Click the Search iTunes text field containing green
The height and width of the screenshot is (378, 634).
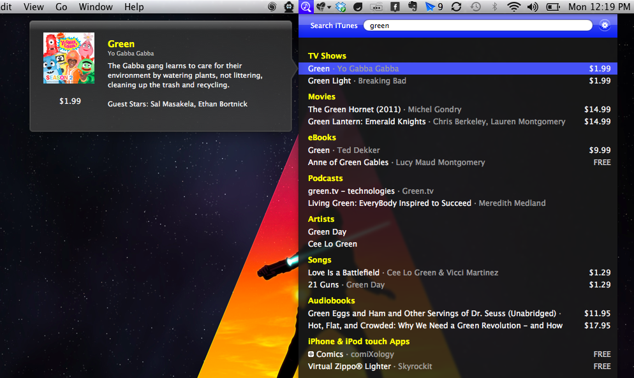(478, 25)
